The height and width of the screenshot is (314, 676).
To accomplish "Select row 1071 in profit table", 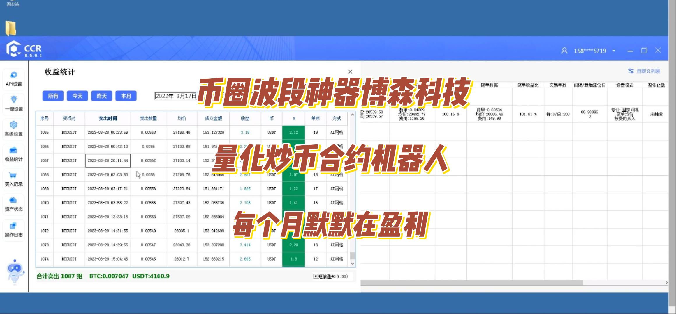I will point(191,217).
